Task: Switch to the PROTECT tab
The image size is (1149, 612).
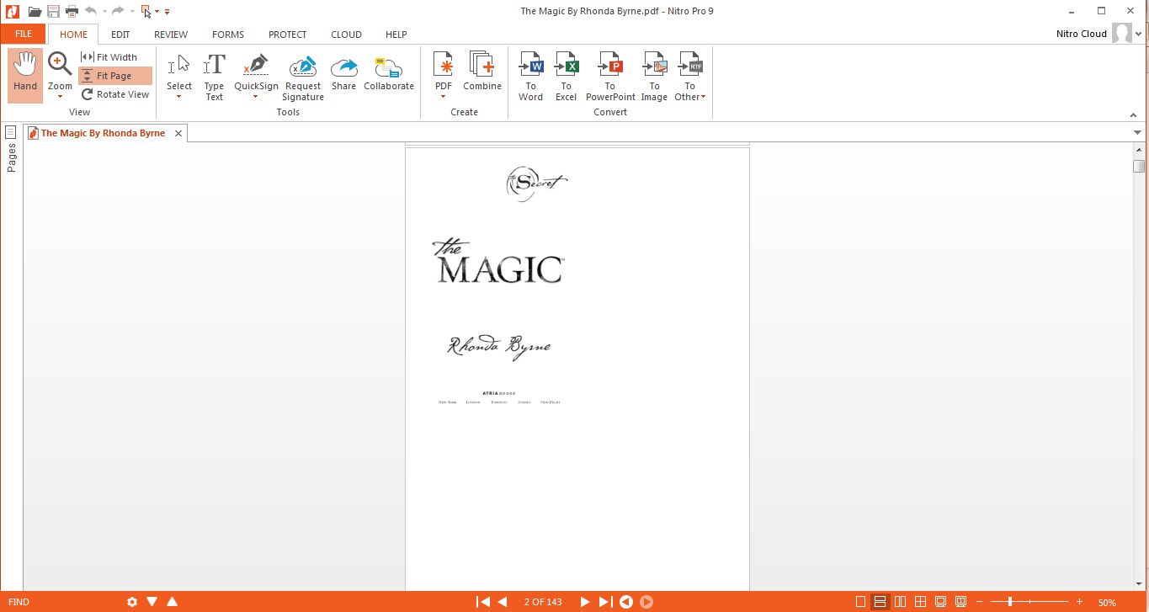Action: (x=288, y=35)
